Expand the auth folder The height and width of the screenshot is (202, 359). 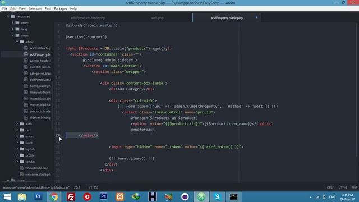pyautogui.click(x=17, y=123)
